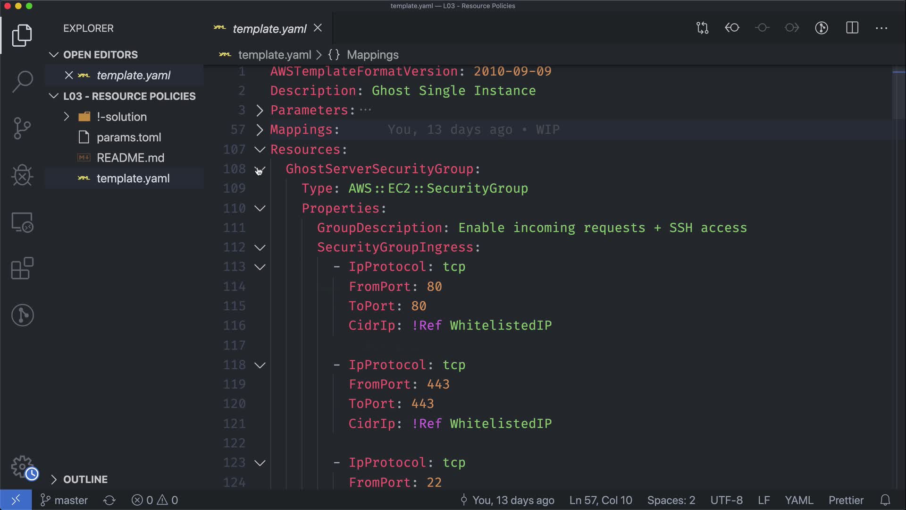
Task: Collapse the Resources section fold arrow
Action: pos(260,150)
